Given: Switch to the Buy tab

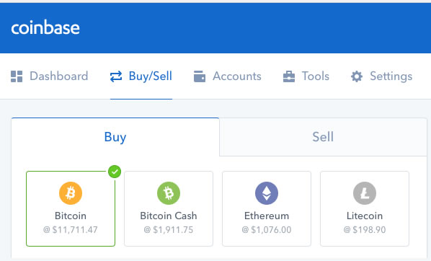Looking at the screenshot, I should (x=115, y=137).
